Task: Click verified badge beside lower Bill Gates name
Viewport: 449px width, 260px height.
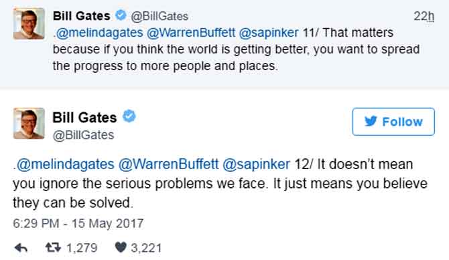Action: 129,116
